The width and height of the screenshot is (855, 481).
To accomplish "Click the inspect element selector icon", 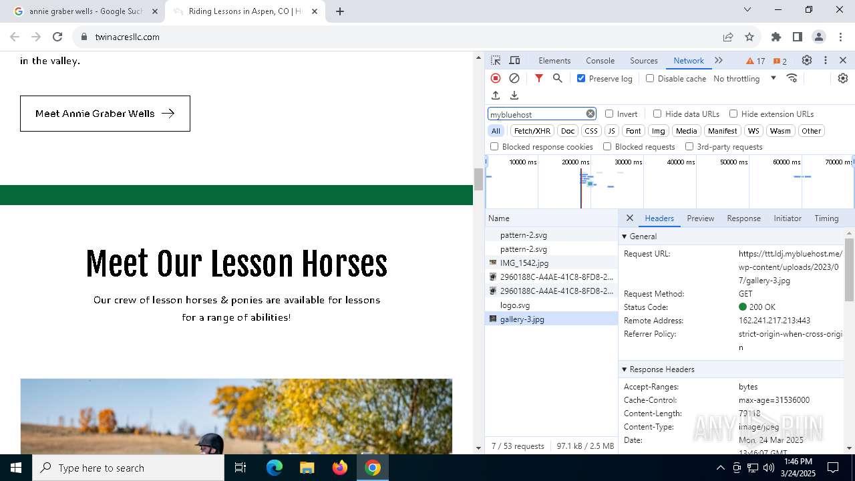I will click(496, 60).
